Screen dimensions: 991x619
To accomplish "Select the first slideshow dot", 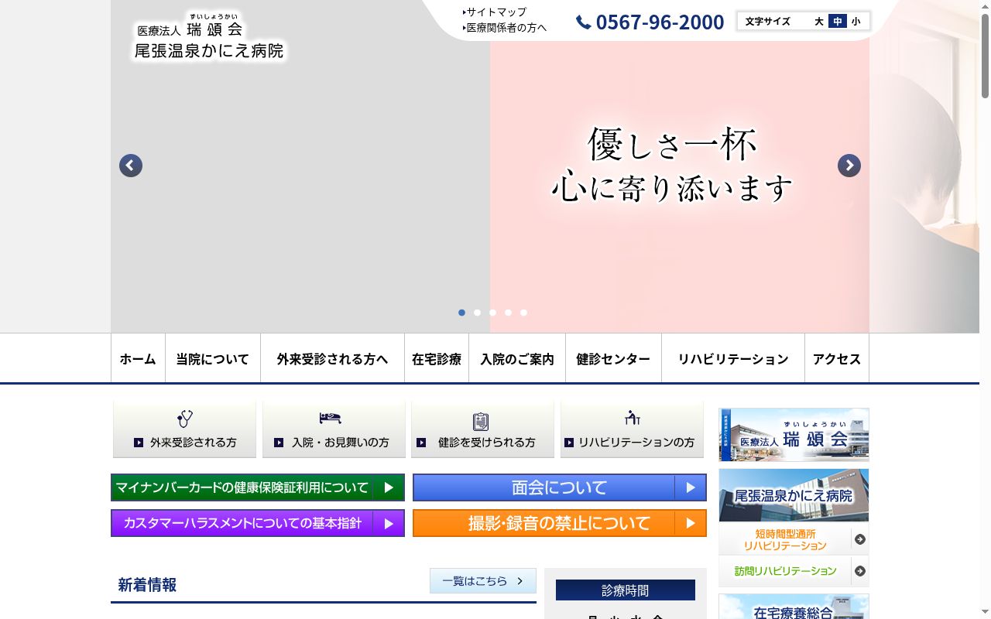I will pos(462,313).
